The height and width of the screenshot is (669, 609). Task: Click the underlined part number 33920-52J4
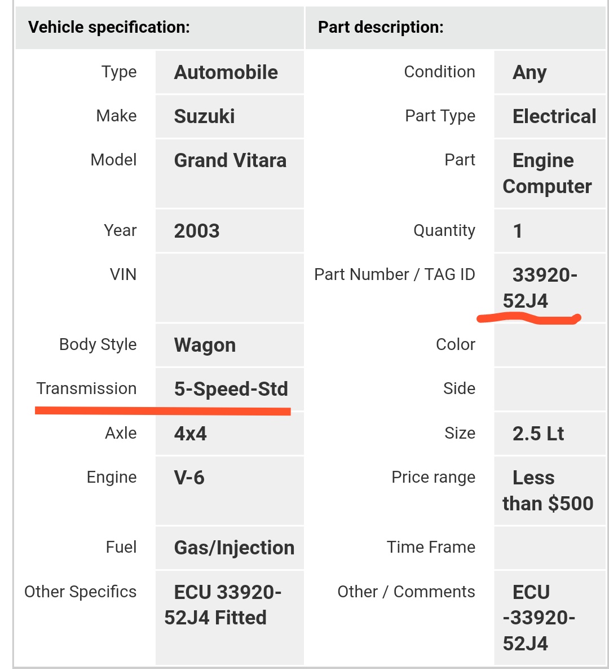click(540, 288)
